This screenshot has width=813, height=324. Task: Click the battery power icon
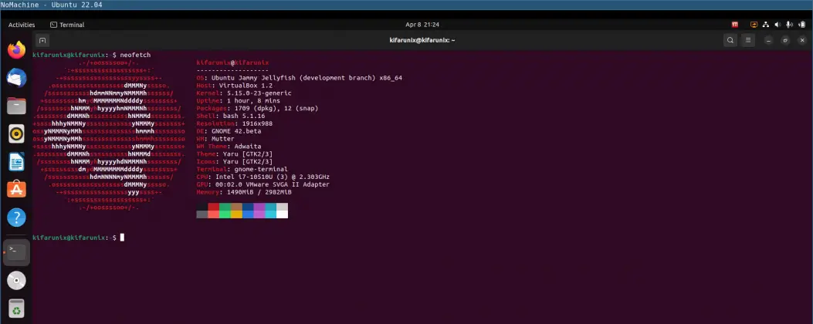[x=801, y=25]
